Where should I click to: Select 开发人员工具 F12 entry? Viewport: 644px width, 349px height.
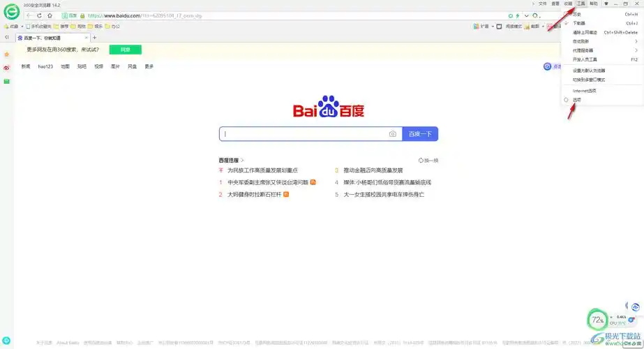pyautogui.click(x=603, y=59)
